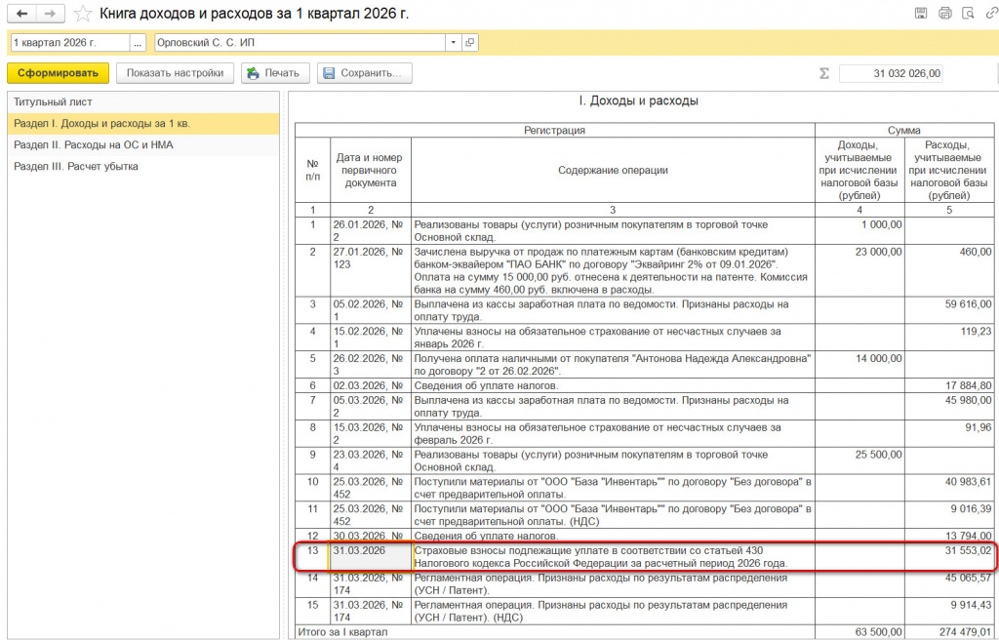
Task: Click expense cell '17 884,80'
Action: click(x=949, y=385)
